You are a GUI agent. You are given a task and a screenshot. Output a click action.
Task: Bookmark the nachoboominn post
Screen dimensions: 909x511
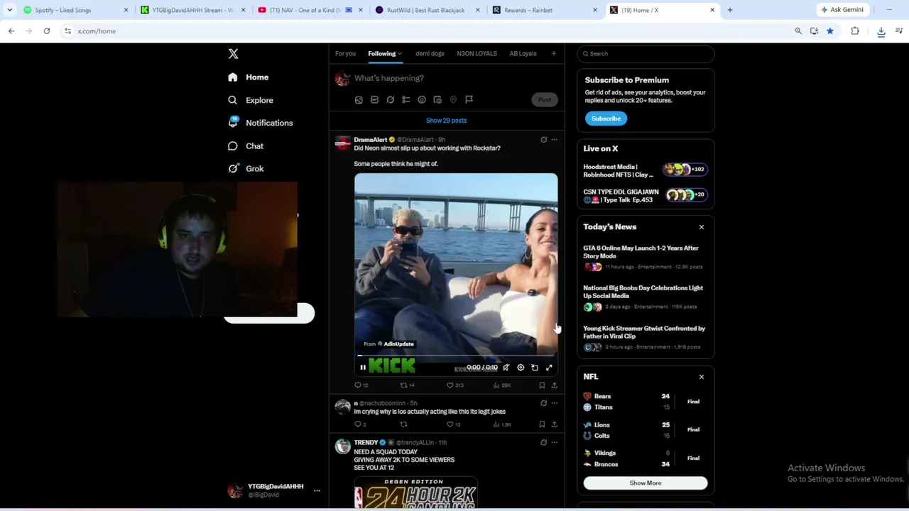click(x=542, y=424)
